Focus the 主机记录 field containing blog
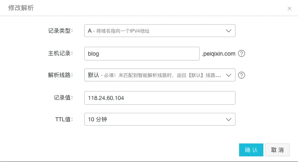This screenshot has width=298, height=162. pyautogui.click(x=142, y=54)
